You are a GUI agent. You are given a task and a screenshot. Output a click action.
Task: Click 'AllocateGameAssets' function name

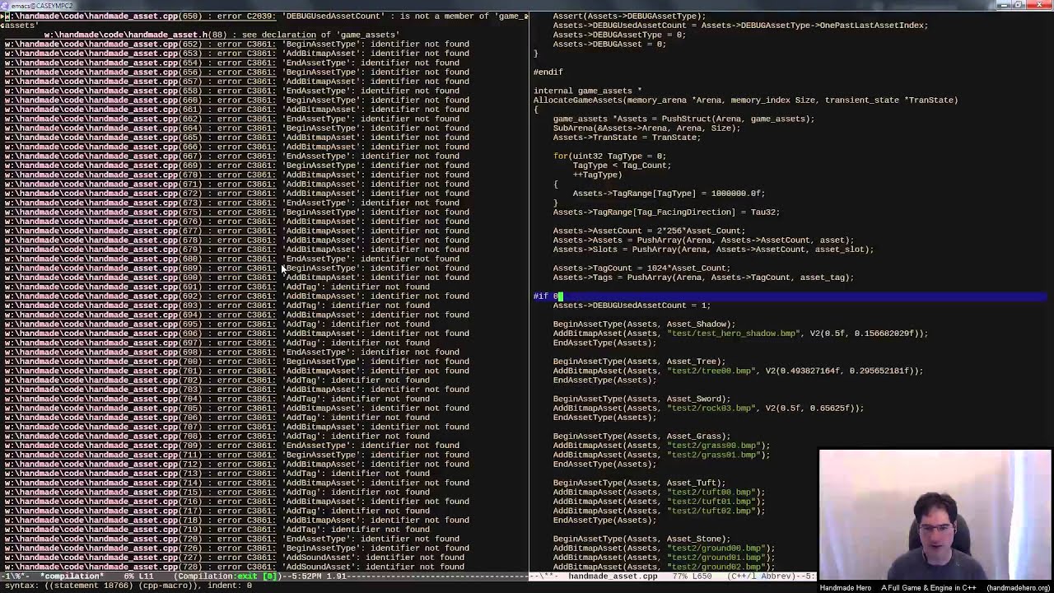click(x=577, y=100)
